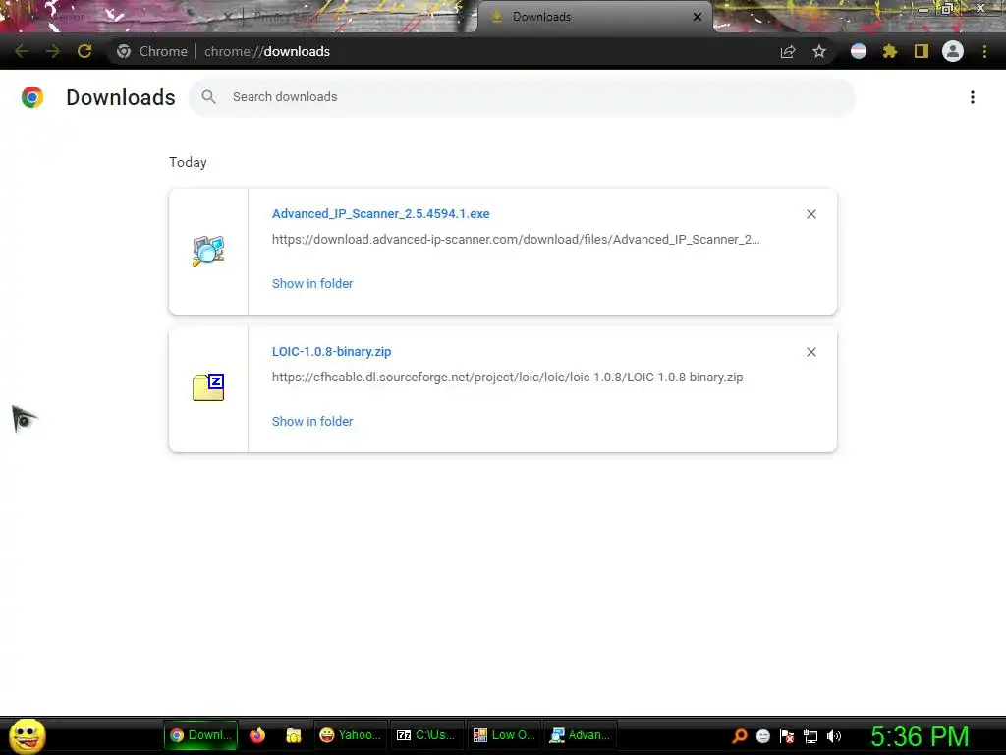This screenshot has width=1006, height=755.
Task: Click the LOIC sourceforge download URL
Action: (x=508, y=377)
